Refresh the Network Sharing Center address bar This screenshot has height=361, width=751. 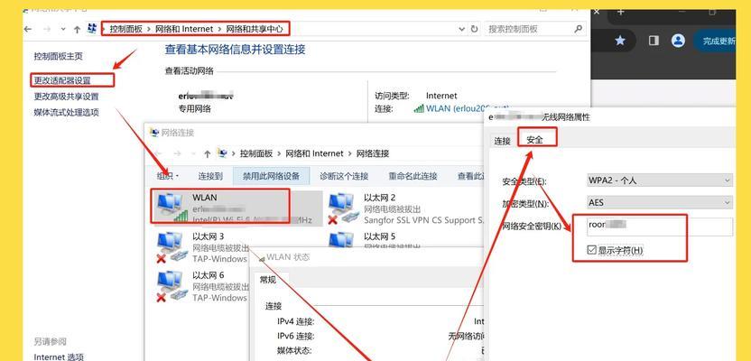click(474, 29)
